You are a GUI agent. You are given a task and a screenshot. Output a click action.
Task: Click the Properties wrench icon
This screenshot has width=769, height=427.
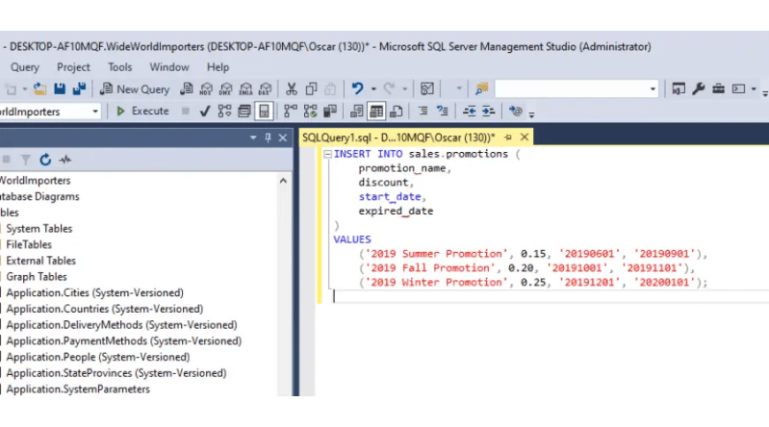pos(699,89)
